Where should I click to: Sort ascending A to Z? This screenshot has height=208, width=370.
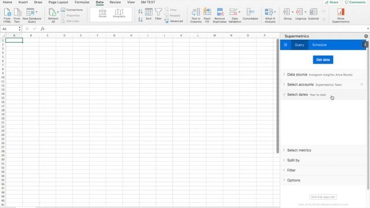click(x=140, y=12)
